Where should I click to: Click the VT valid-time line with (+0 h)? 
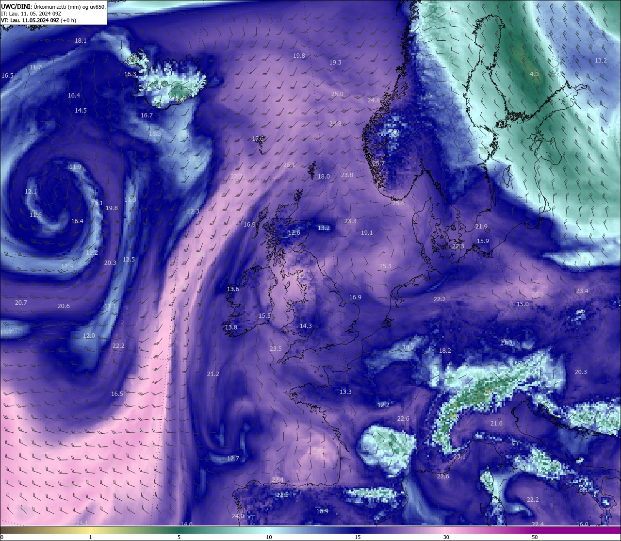[x=38, y=20]
